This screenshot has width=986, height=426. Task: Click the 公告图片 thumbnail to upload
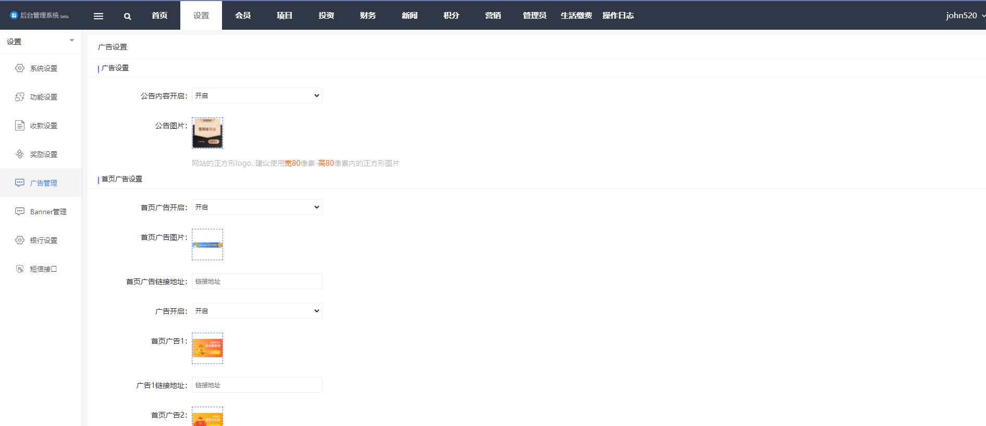(x=207, y=133)
